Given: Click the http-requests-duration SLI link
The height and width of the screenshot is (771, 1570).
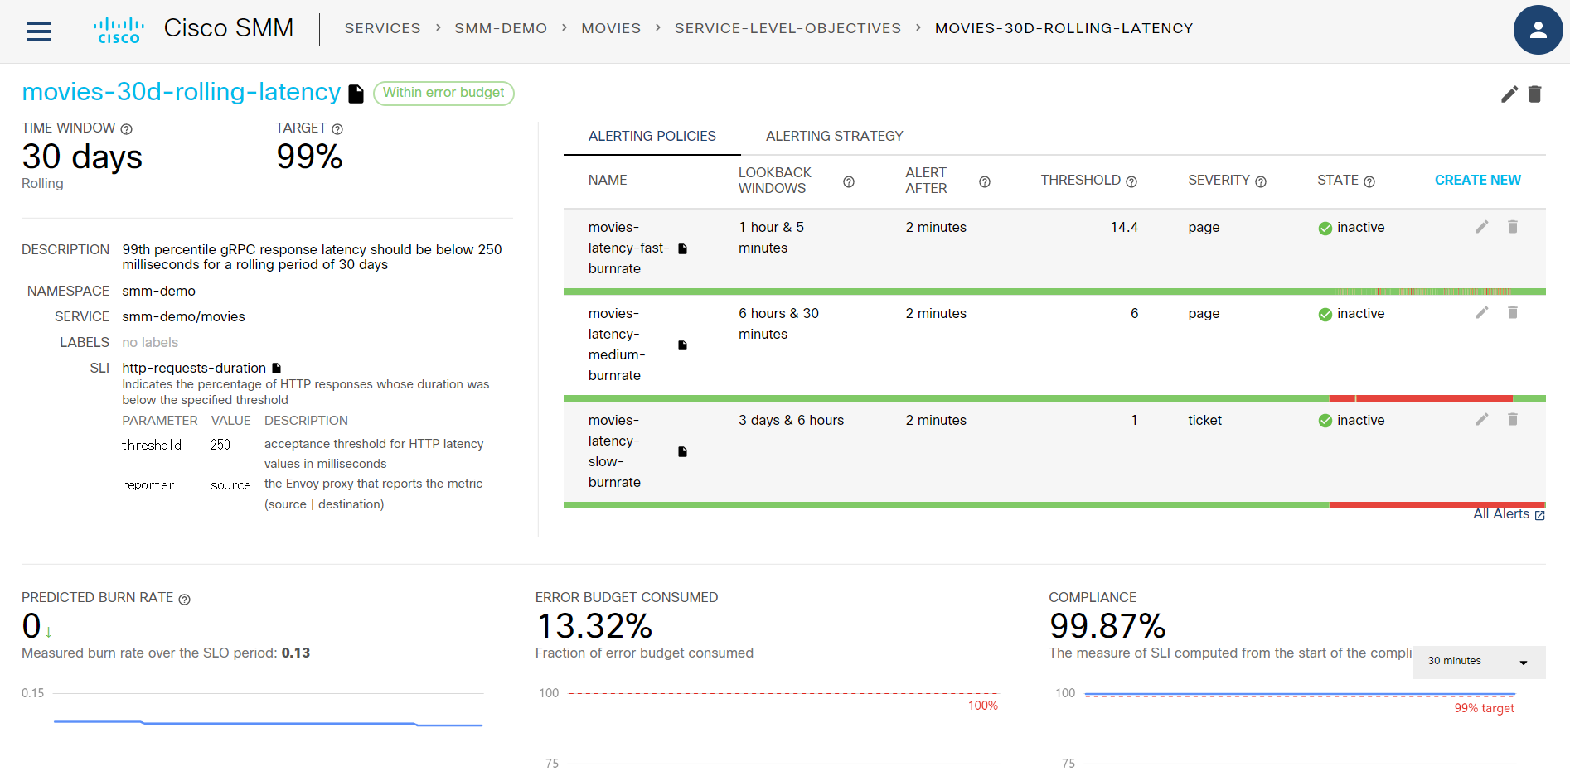Looking at the screenshot, I should [x=194, y=368].
